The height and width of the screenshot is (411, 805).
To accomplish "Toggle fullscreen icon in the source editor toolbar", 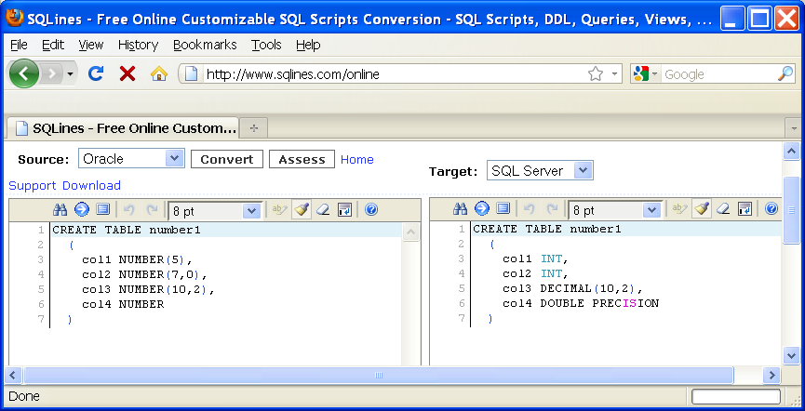I will click(102, 209).
